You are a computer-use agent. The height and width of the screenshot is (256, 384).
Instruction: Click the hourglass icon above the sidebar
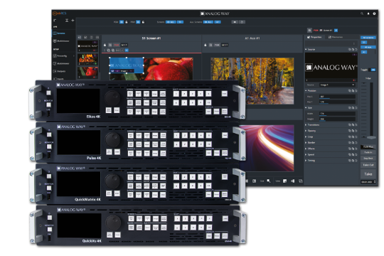coord(67,21)
